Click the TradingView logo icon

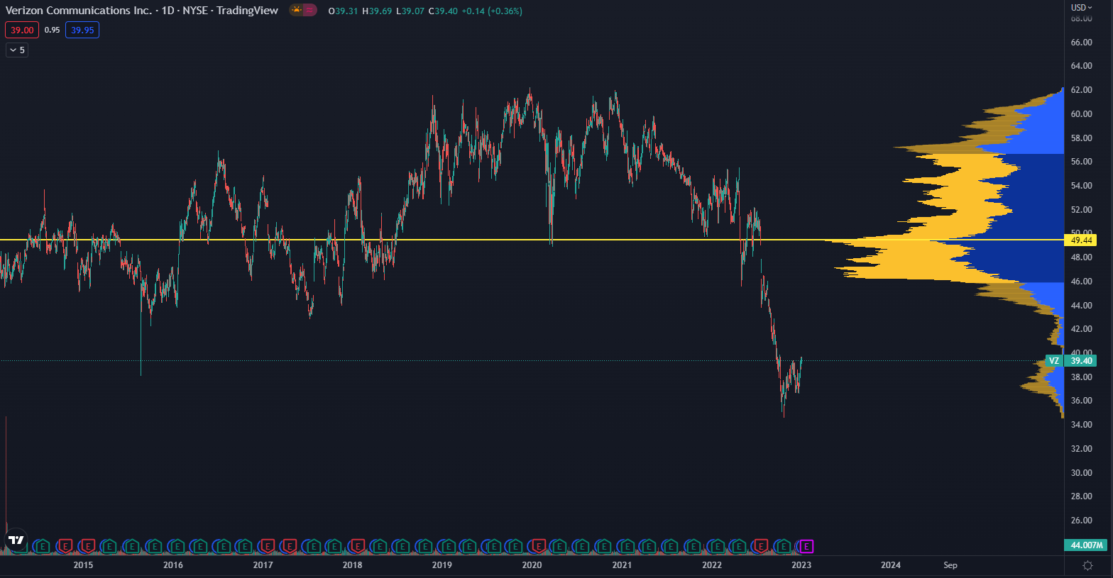[x=16, y=540]
